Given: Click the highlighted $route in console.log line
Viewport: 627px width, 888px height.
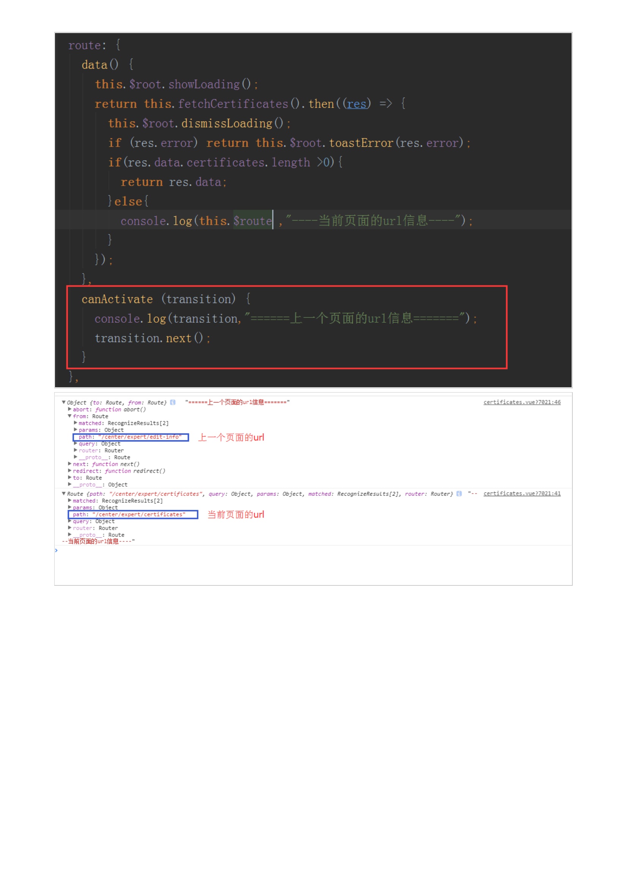Looking at the screenshot, I should click(x=252, y=221).
